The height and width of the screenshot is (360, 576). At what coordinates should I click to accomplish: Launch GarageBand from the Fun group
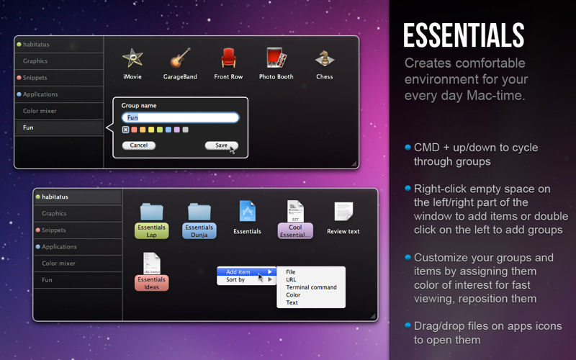click(x=180, y=59)
